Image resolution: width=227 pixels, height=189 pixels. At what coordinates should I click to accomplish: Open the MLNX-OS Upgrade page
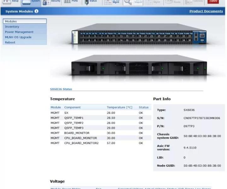coord(25,37)
